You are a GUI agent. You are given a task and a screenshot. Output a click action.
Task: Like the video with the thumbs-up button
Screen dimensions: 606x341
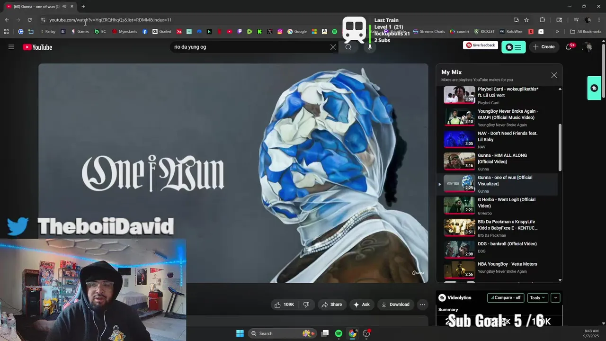click(x=284, y=305)
